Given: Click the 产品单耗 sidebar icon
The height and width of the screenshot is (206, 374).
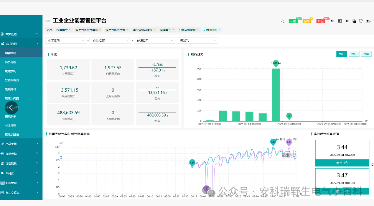Looking at the screenshot, I should (2, 144).
